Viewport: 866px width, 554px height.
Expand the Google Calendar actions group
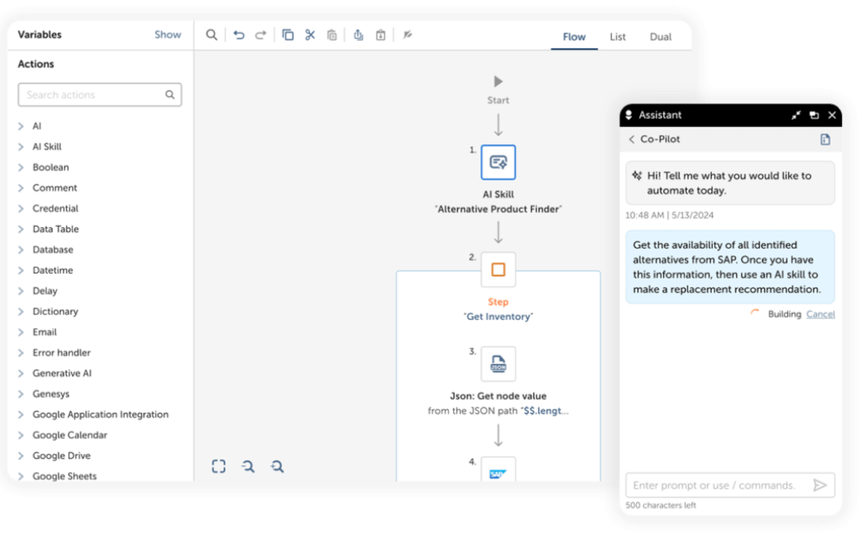click(21, 435)
